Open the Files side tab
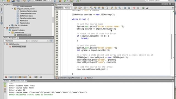Screen dimensions: 176x99 [x=2, y=10]
